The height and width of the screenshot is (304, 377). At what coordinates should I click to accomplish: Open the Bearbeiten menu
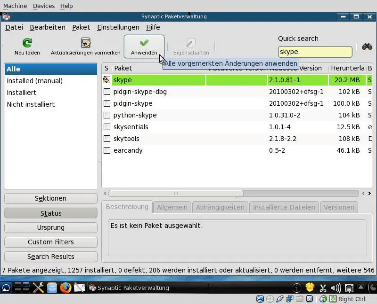(x=48, y=27)
